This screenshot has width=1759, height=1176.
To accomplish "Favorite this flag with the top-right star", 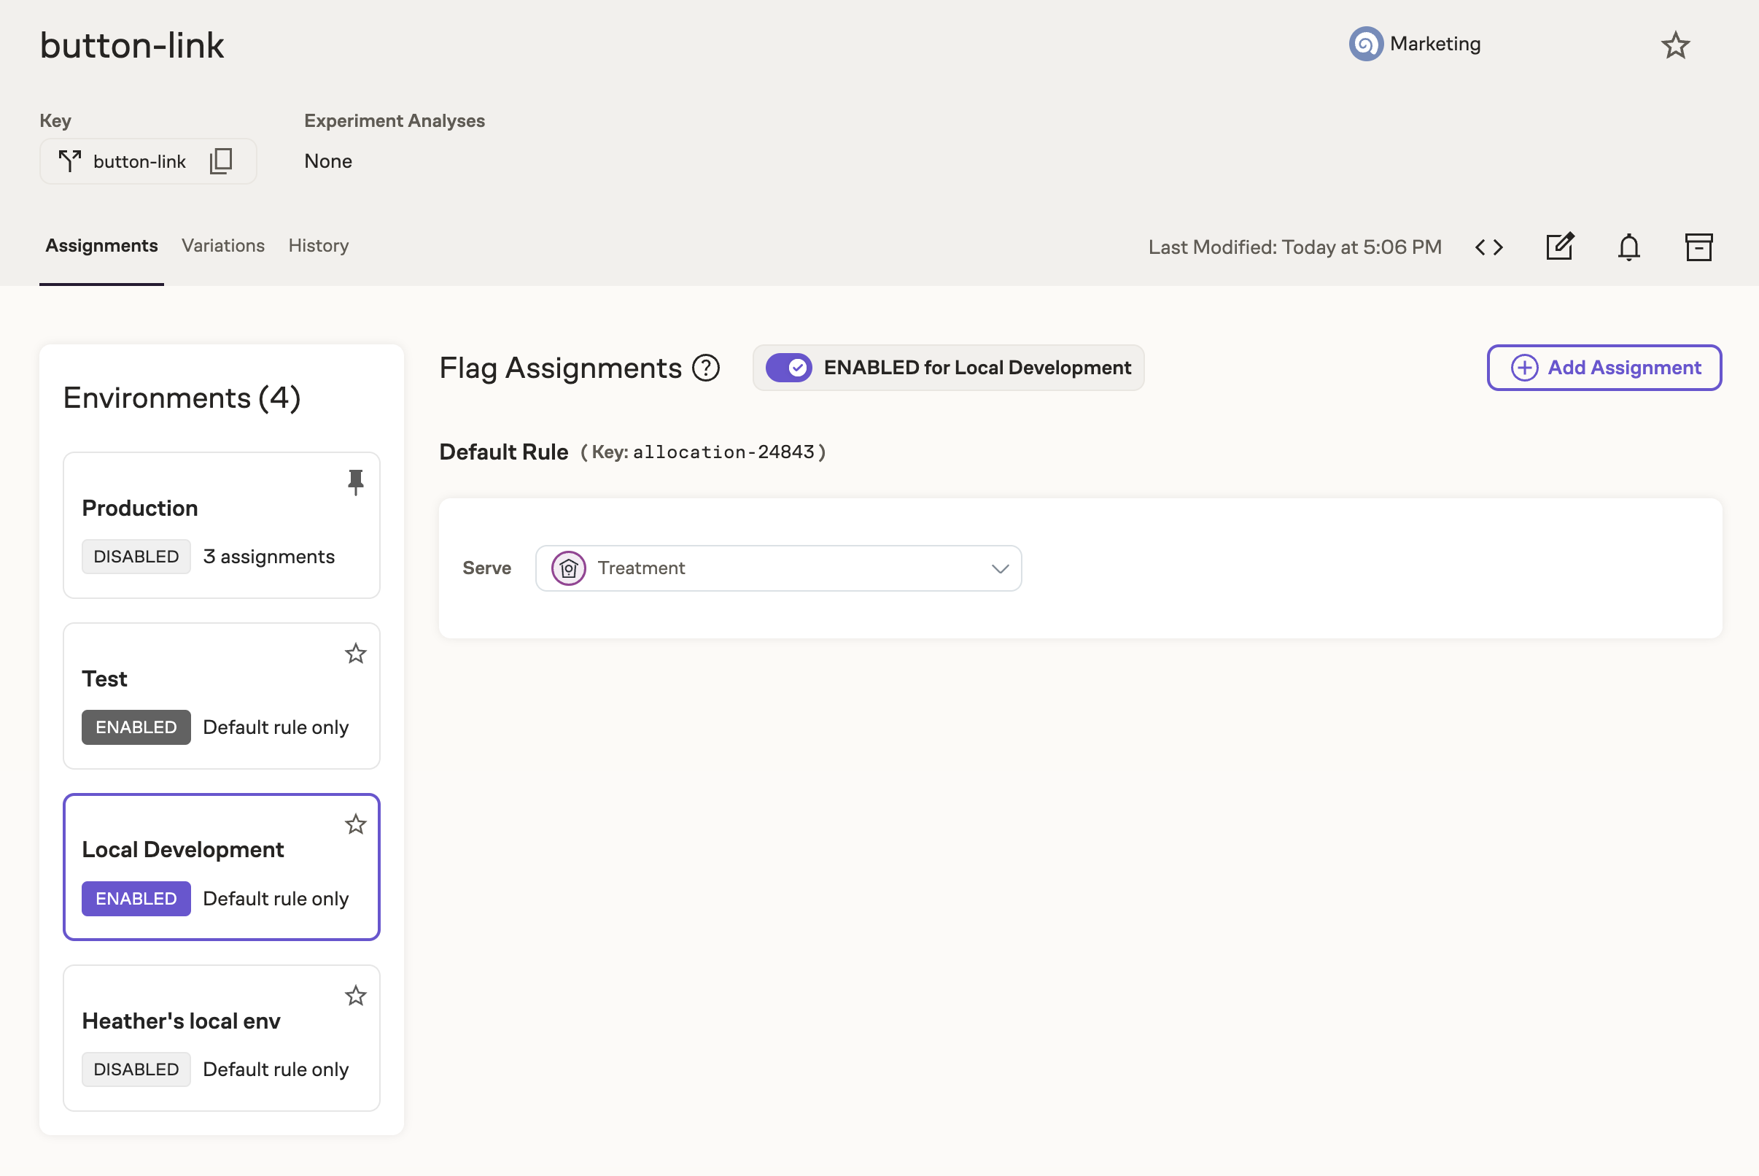I will point(1675,46).
